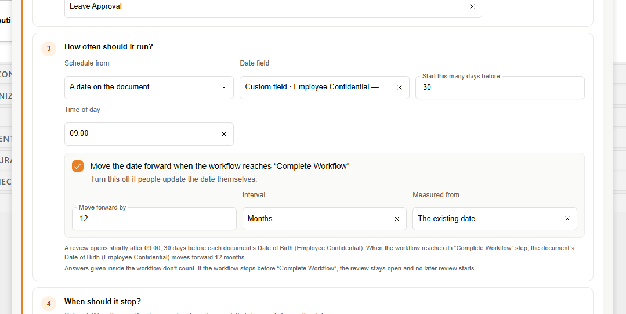Click 'Move the date forward' label text
Viewport: 626px width, 314px height.
click(220, 166)
